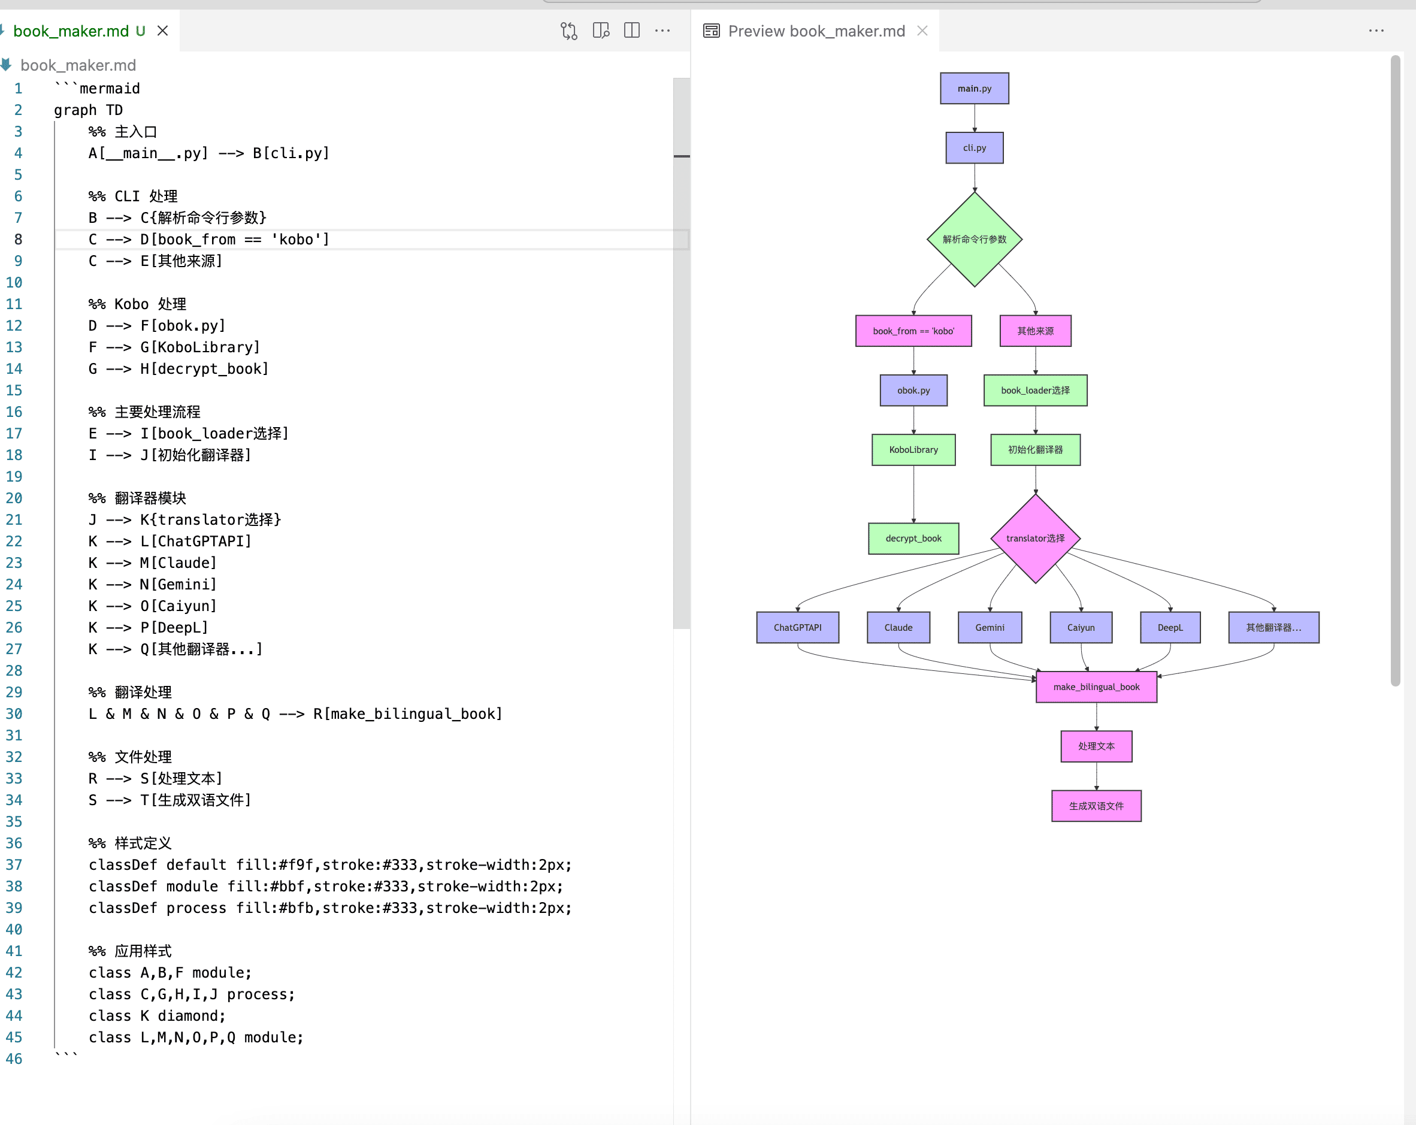Click the Caiyun node in diagram
Viewport: 1416px width, 1125px height.
1081,627
